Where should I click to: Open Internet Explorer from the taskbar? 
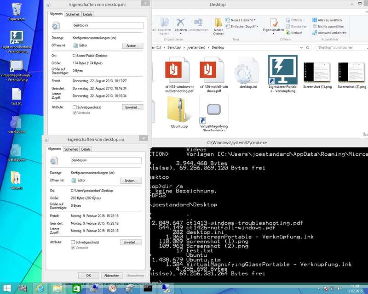tap(40, 288)
